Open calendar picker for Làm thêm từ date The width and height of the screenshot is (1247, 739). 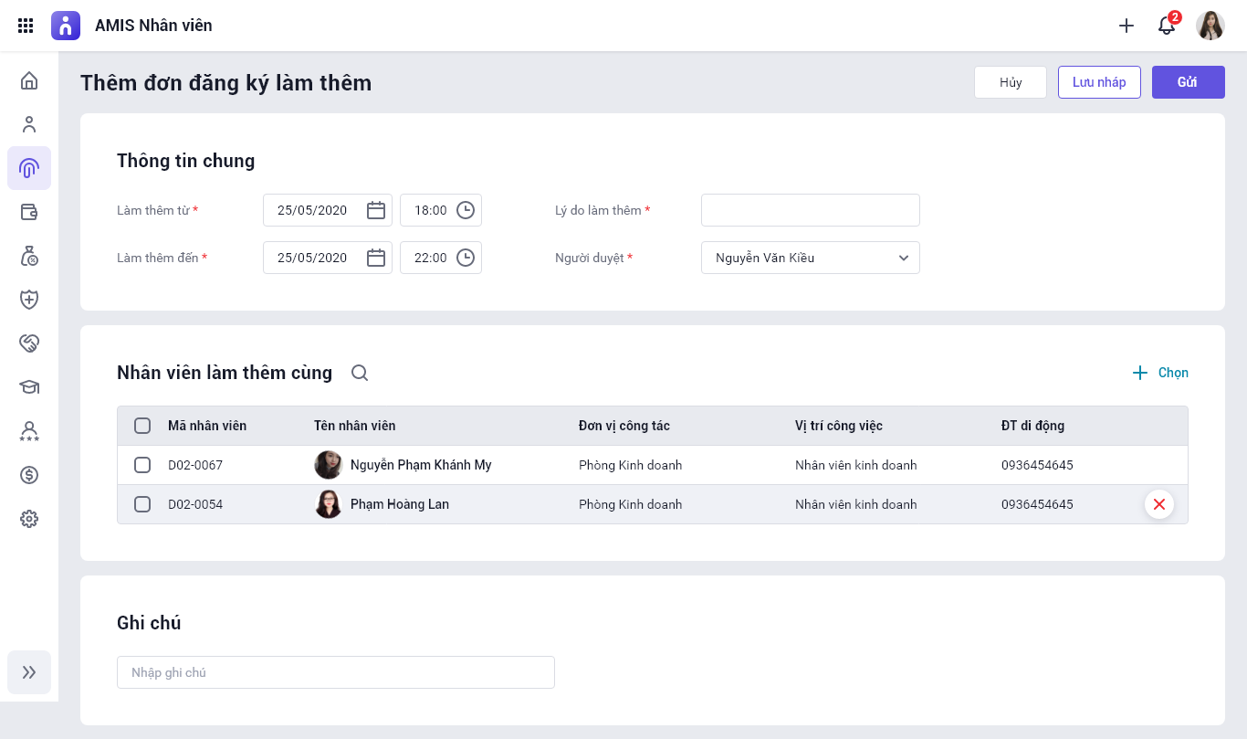tap(375, 210)
